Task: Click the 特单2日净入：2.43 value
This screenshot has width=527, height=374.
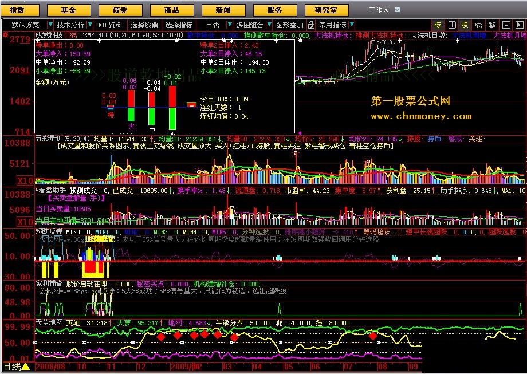Action: coord(230,45)
